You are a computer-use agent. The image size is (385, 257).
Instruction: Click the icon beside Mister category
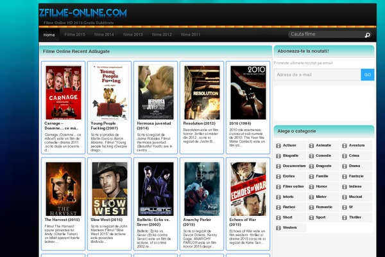311,197
